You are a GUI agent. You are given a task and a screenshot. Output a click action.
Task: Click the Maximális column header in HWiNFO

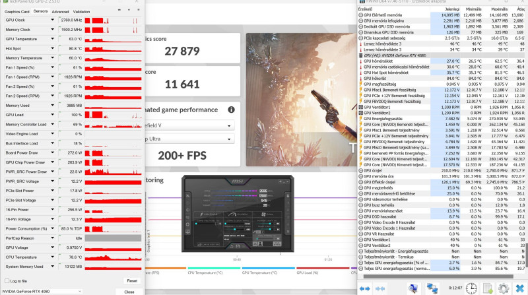pyautogui.click(x=499, y=9)
